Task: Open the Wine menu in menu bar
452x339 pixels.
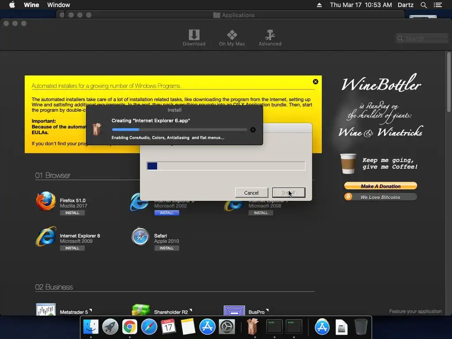Action: 31,5
